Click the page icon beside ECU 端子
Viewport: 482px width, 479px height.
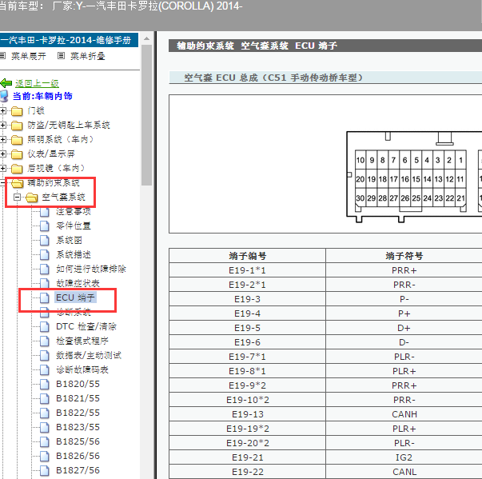click(45, 297)
